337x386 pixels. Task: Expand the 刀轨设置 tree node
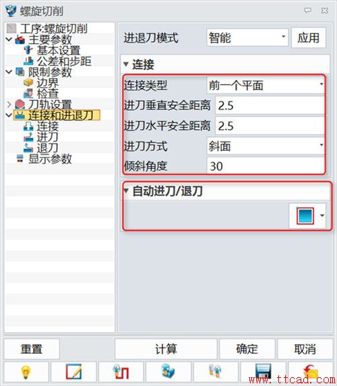9,104
